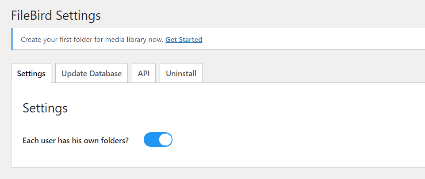Click the Get Started link
425x179 pixels.
pyautogui.click(x=184, y=40)
